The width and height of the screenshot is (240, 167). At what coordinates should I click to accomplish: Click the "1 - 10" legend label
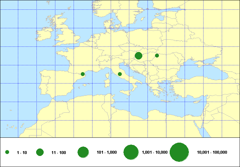coord(22,152)
